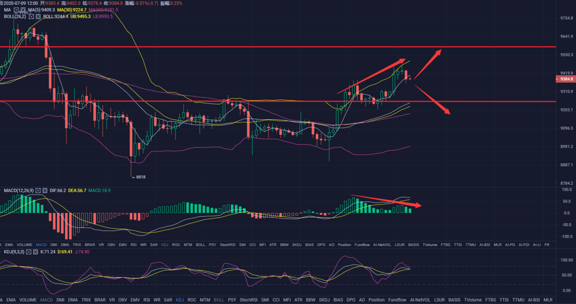Viewport: 576px width, 304px height.
Task: Switch MACD panel to OBV indicator
Action: click(x=111, y=245)
